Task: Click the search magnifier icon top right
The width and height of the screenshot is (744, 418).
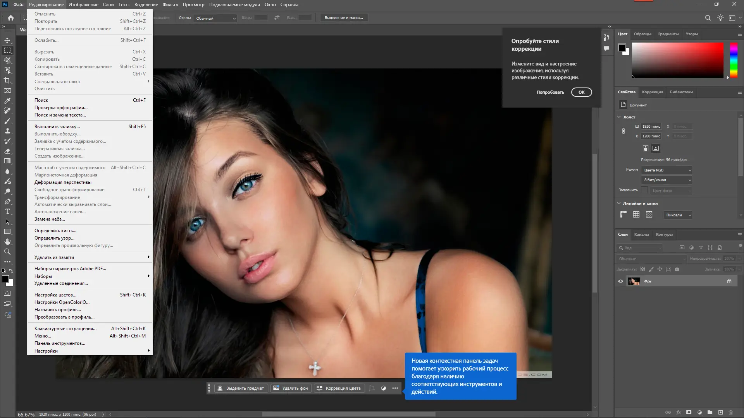Action: [708, 18]
